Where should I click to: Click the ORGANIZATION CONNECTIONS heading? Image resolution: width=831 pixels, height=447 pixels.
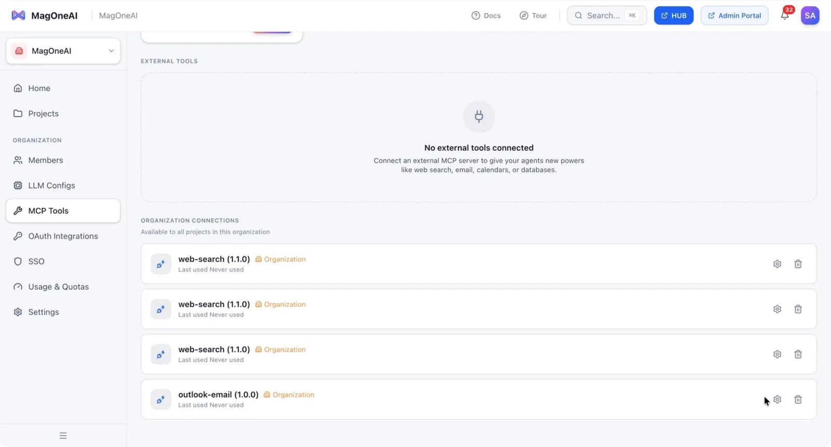pos(190,220)
